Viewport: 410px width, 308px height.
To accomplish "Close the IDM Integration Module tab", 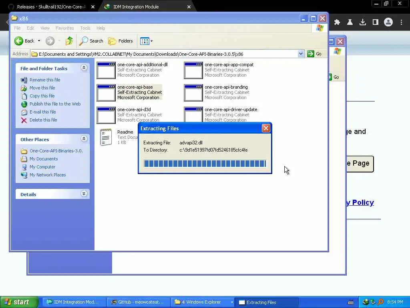I will 189,7.
